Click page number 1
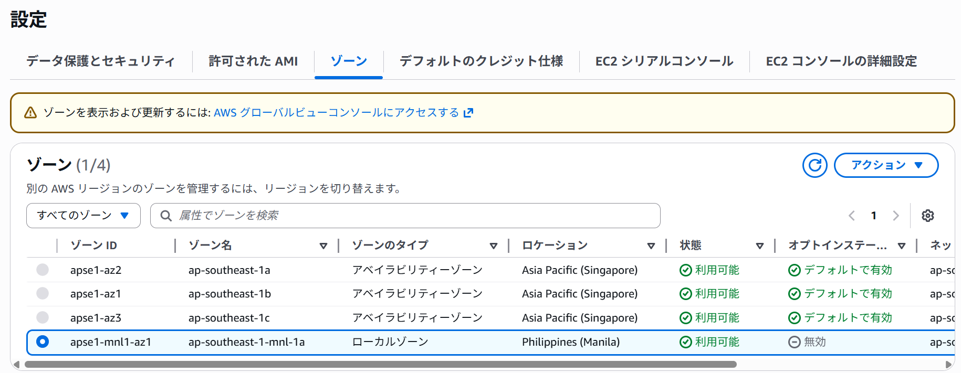961x373 pixels. click(x=874, y=216)
